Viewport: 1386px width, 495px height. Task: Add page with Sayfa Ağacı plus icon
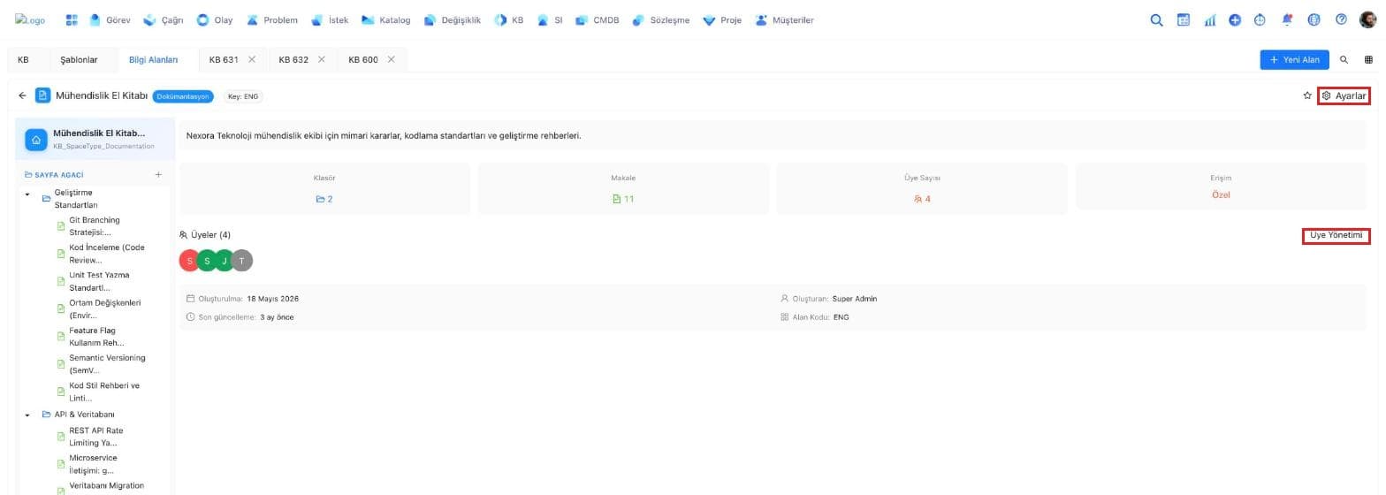pyautogui.click(x=158, y=174)
